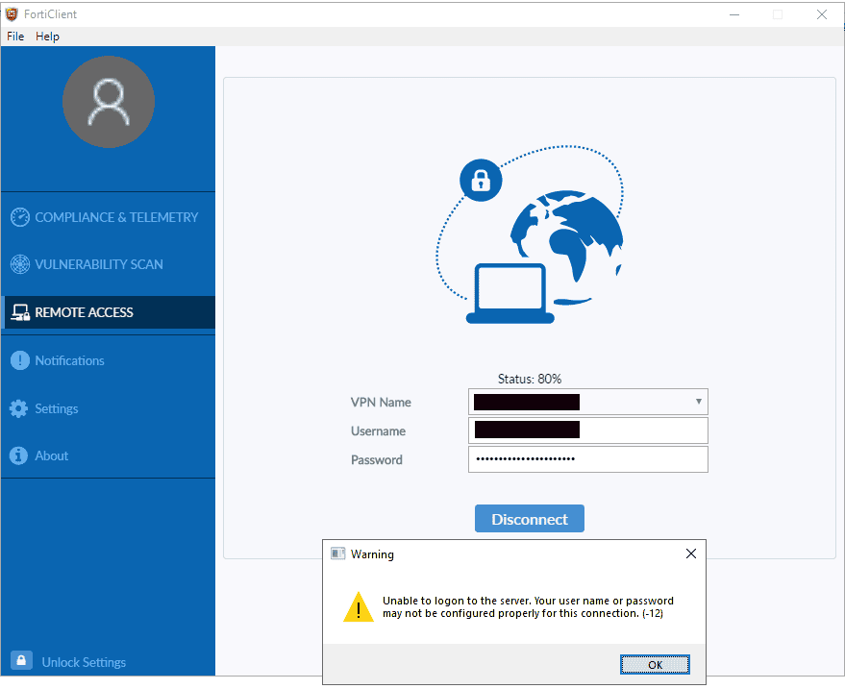Screen dimensions: 845x689
Task: Open the File menu
Action: click(x=15, y=37)
